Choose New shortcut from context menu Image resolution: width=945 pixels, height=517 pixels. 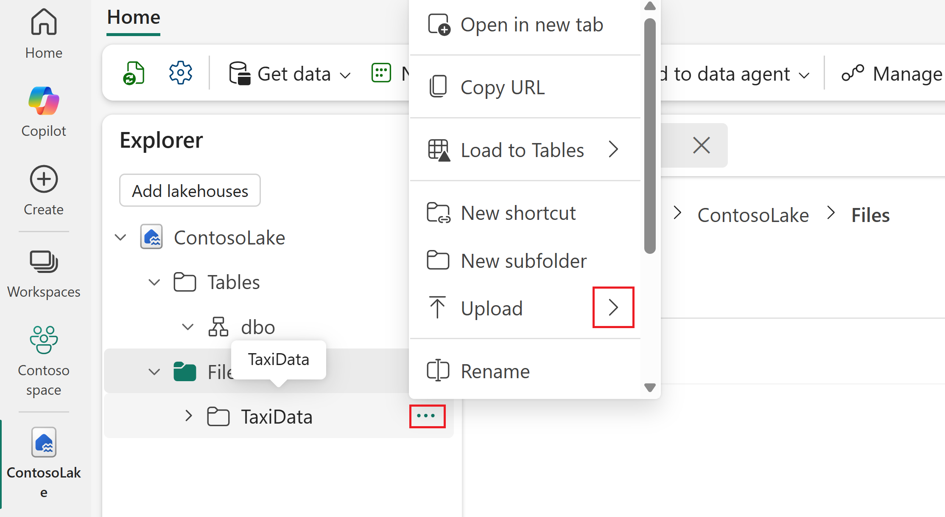click(x=518, y=213)
